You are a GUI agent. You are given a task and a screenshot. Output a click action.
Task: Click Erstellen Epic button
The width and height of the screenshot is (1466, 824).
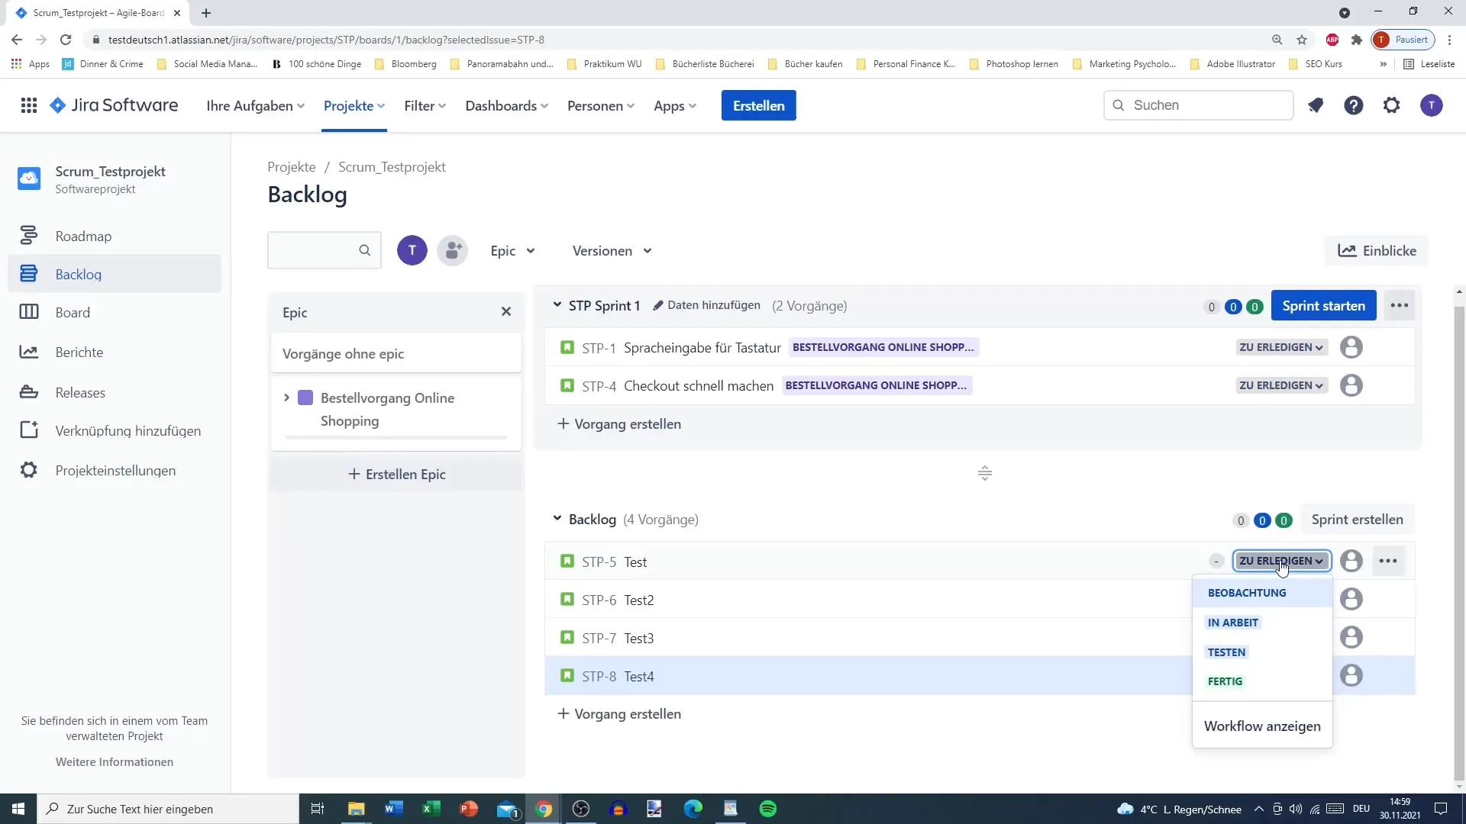(x=398, y=474)
